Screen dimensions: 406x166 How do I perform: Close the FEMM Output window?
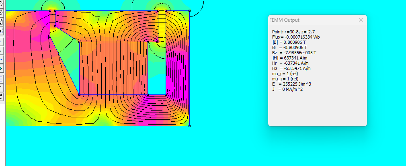click(361, 20)
